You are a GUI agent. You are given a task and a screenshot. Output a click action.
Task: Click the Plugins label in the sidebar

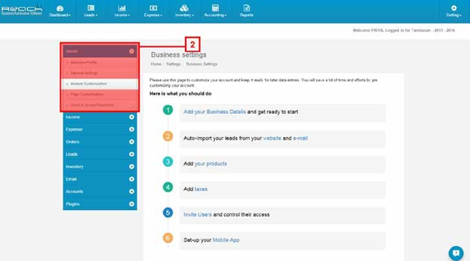coord(73,204)
